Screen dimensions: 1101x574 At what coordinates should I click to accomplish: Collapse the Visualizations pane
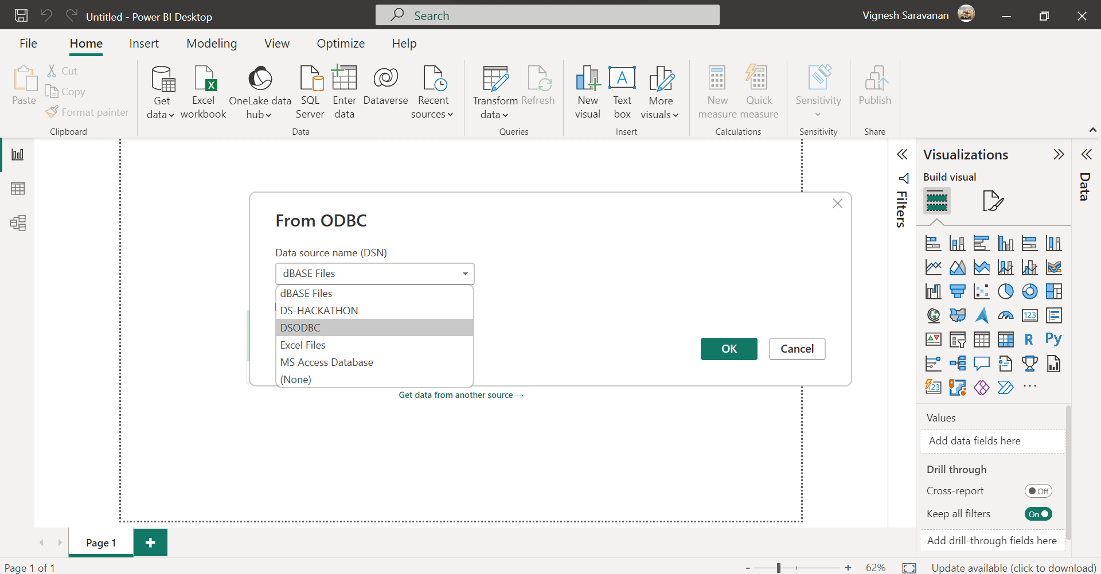tap(1059, 154)
